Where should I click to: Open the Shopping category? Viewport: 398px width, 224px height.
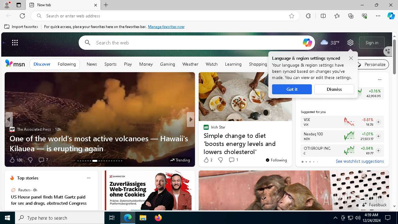(x=258, y=64)
